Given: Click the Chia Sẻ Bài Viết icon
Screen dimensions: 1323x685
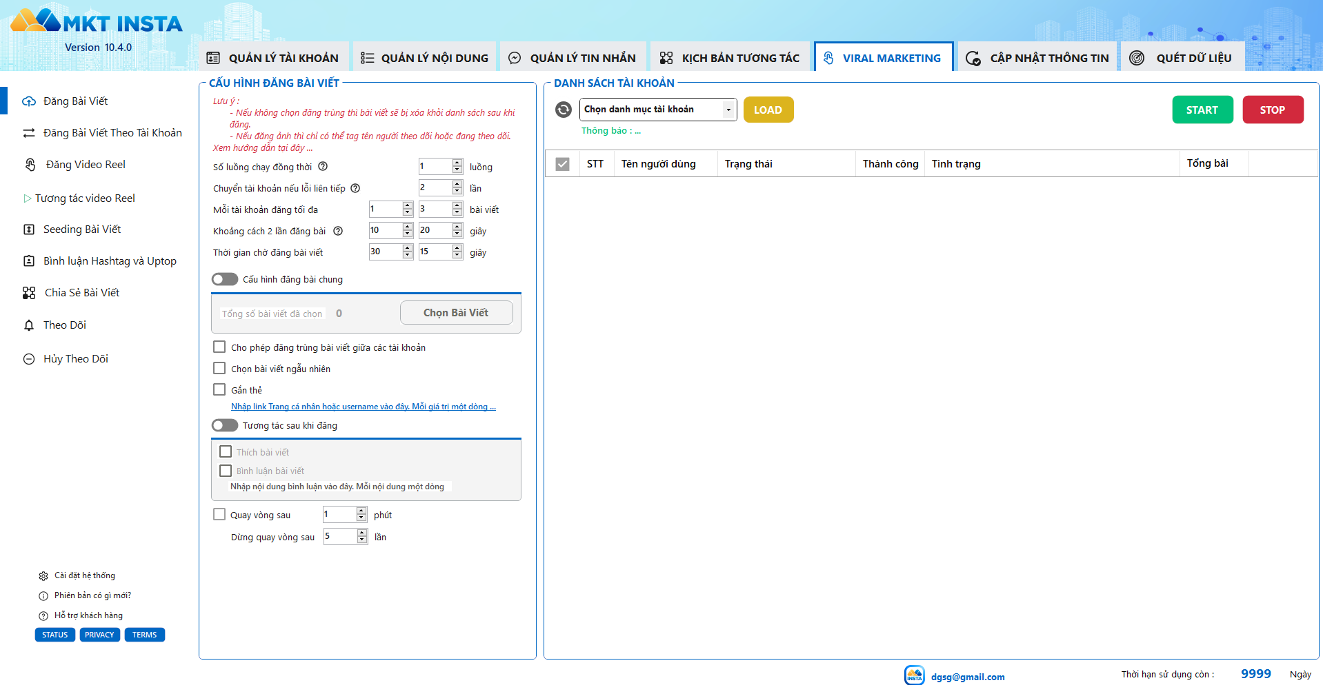Looking at the screenshot, I should 29,293.
